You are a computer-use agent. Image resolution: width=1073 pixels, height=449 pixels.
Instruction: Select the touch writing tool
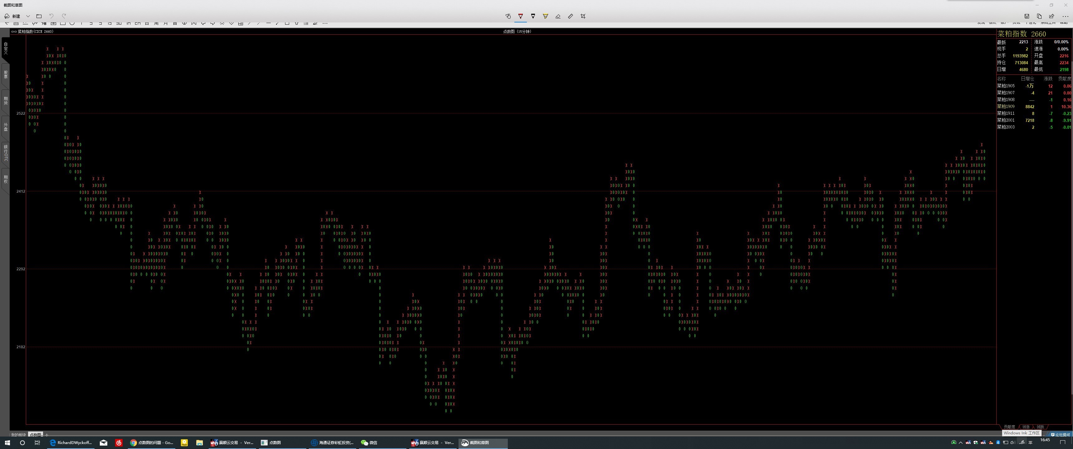(508, 16)
